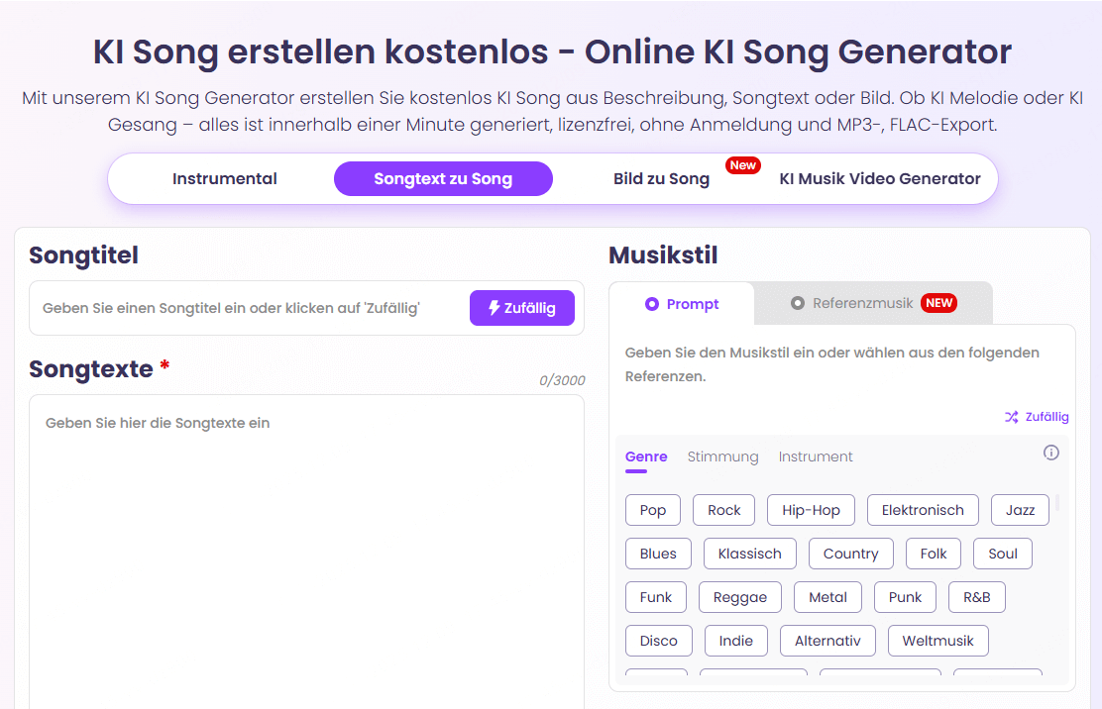
Task: Select the Prompt radio indicator
Action: tap(654, 303)
